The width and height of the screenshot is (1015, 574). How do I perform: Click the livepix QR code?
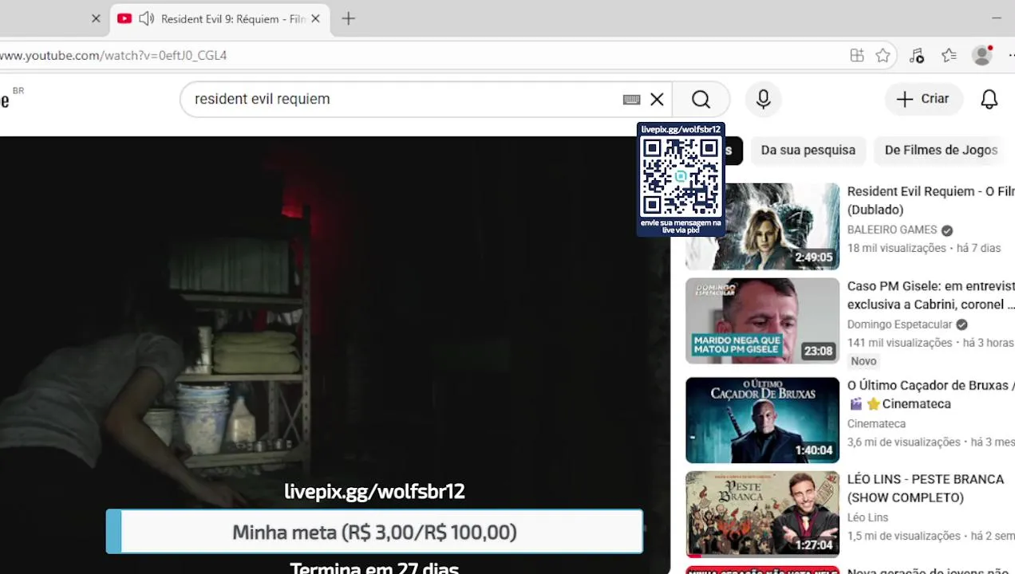pos(681,175)
